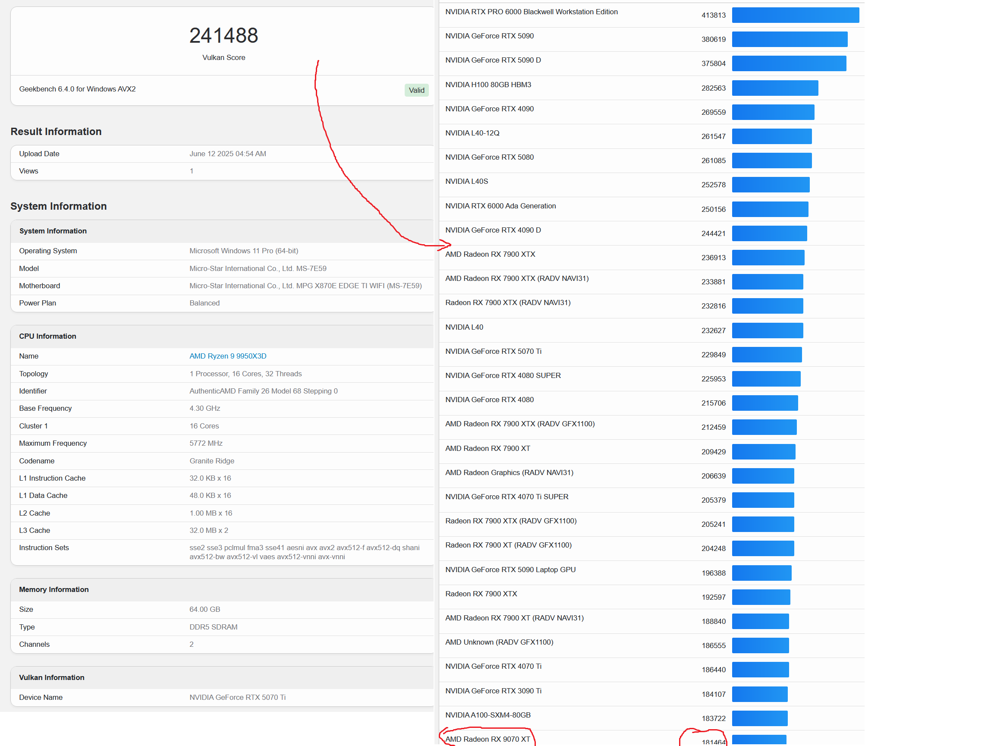Click the L3 Cache value '32.0 MB x 2'
Viewport: 991px width, 746px height.
pos(209,531)
